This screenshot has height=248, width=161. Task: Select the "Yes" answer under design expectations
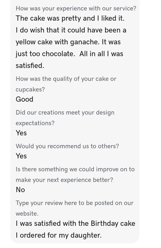[21, 133]
